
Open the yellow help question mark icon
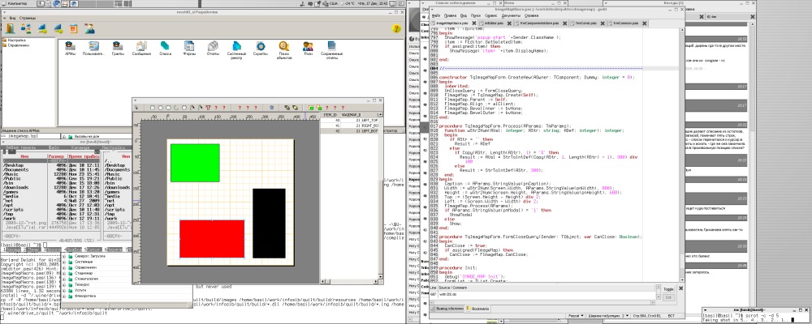pos(397,29)
